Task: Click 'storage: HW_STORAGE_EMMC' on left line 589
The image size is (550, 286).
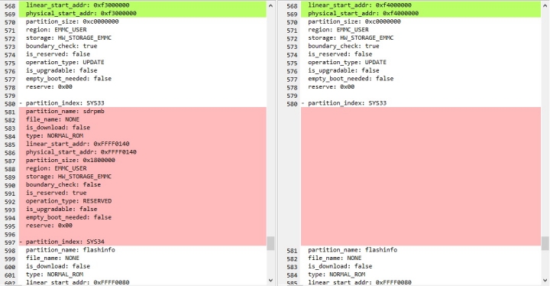Action: tap(69, 177)
